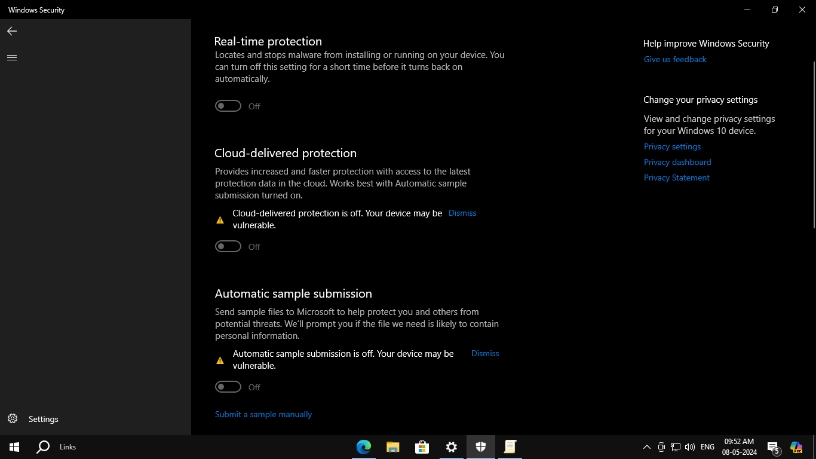
Task: Open the hamburger navigation menu
Action: [12, 57]
